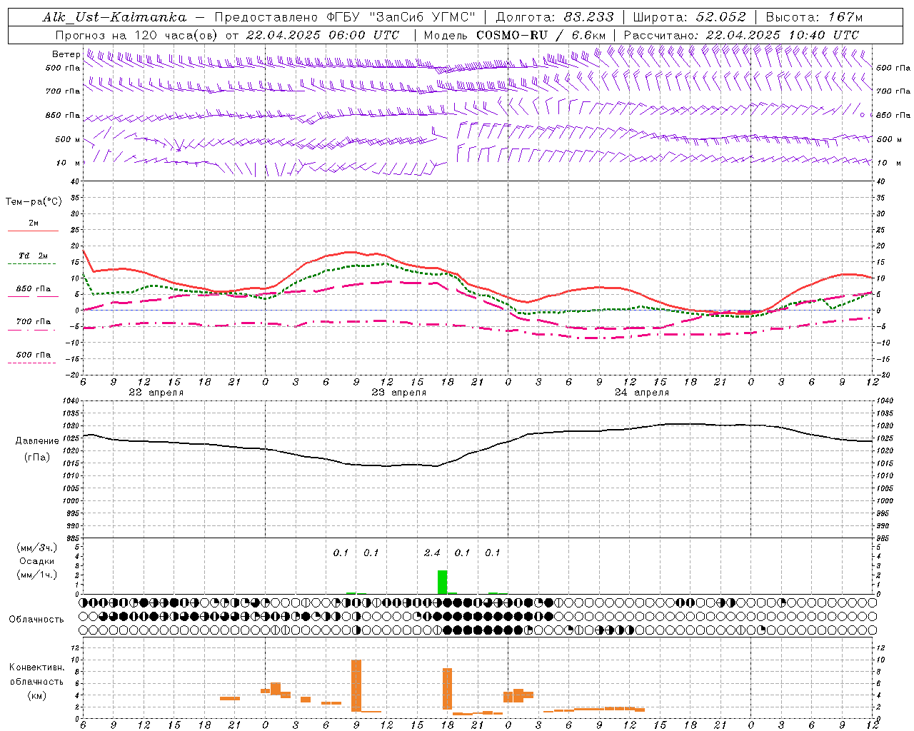Click the Тем-ра(°C) temperature label

[x=34, y=202]
